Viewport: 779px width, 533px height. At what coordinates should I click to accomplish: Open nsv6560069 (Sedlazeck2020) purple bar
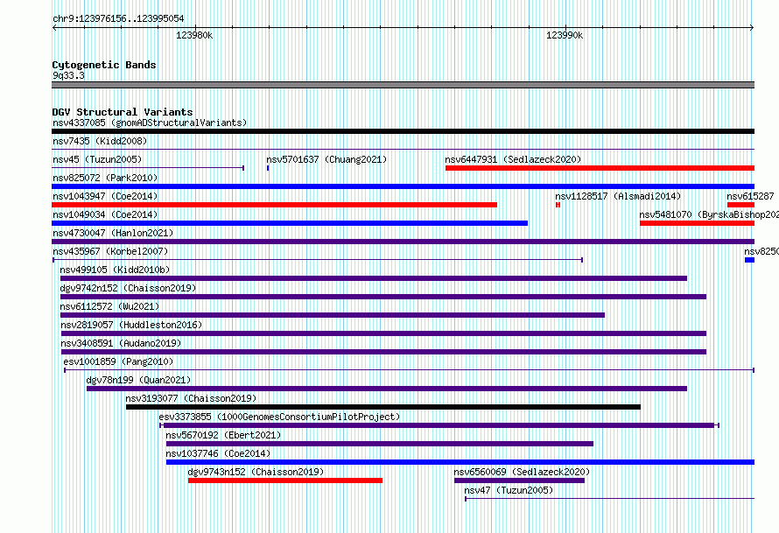tap(519, 480)
